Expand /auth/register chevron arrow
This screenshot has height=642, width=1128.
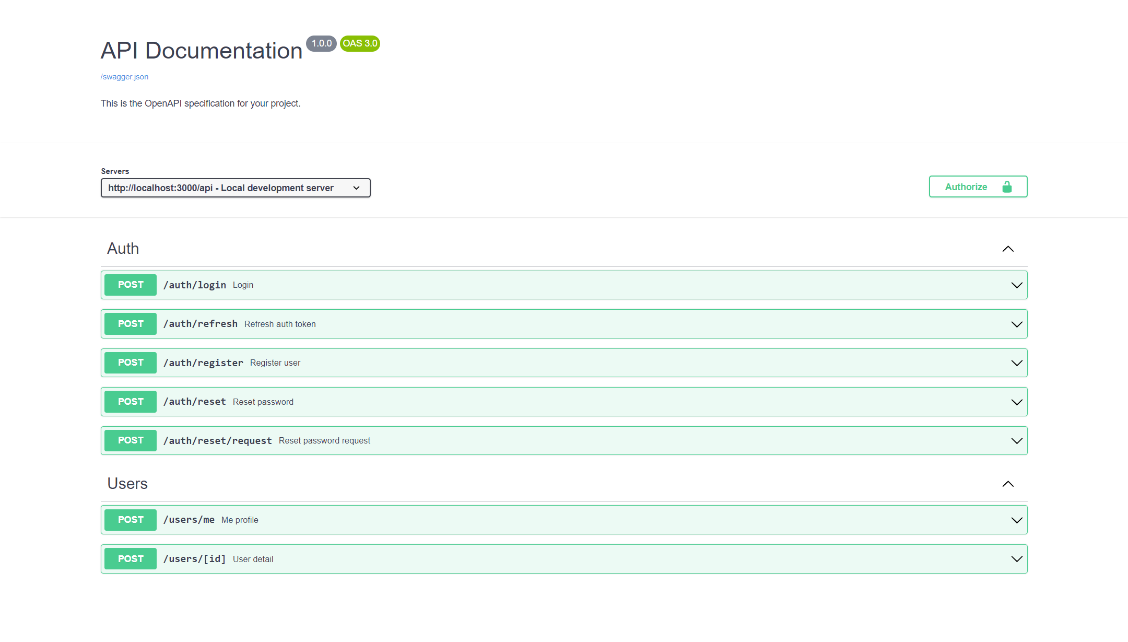click(x=1016, y=363)
